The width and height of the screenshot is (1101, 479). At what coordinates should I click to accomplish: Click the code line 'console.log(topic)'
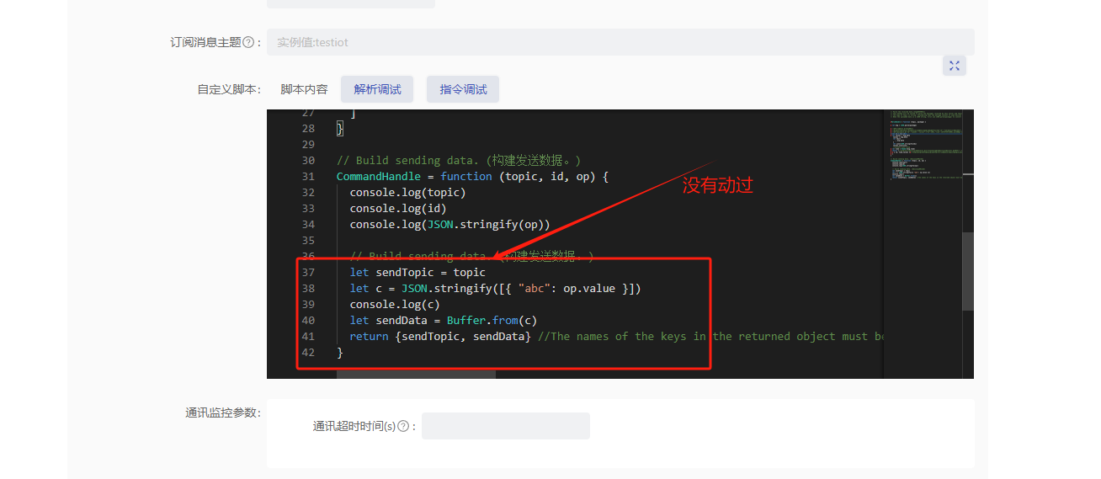tap(407, 192)
